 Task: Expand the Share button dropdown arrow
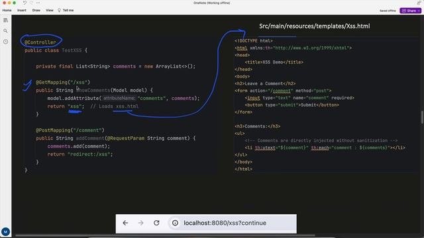(x=419, y=11)
